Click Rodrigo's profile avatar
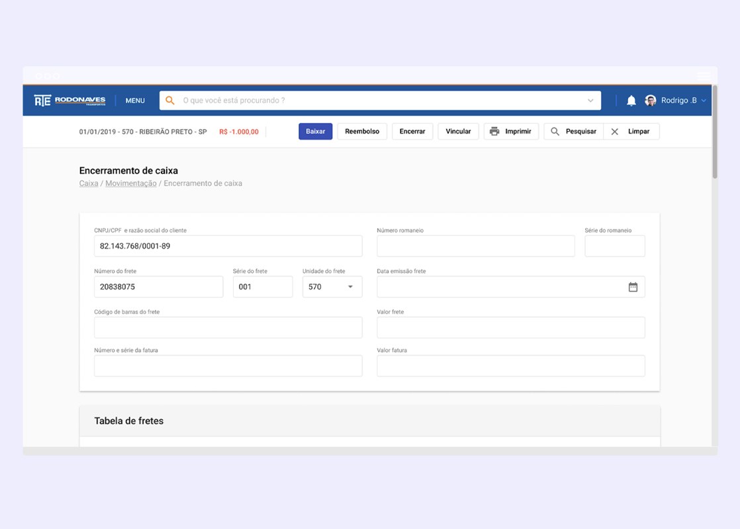Image resolution: width=740 pixels, height=529 pixels. pos(651,101)
